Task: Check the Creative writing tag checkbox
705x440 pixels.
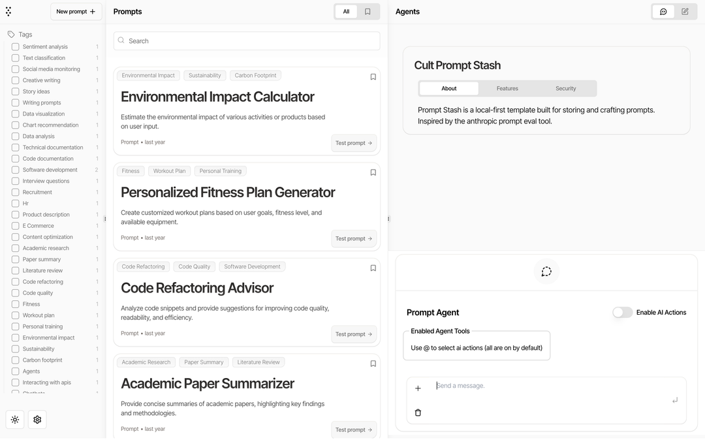Action: (x=15, y=80)
